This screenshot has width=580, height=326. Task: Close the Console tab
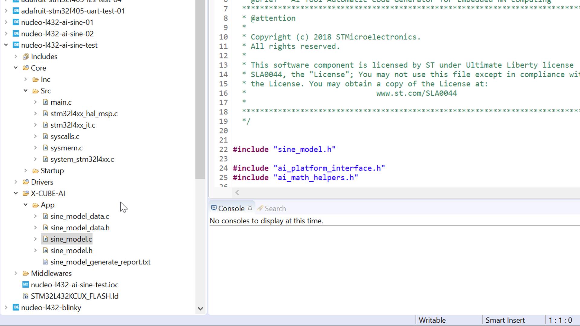(250, 208)
